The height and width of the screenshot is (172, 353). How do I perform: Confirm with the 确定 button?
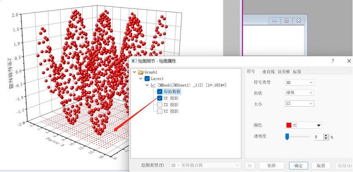[299, 166]
